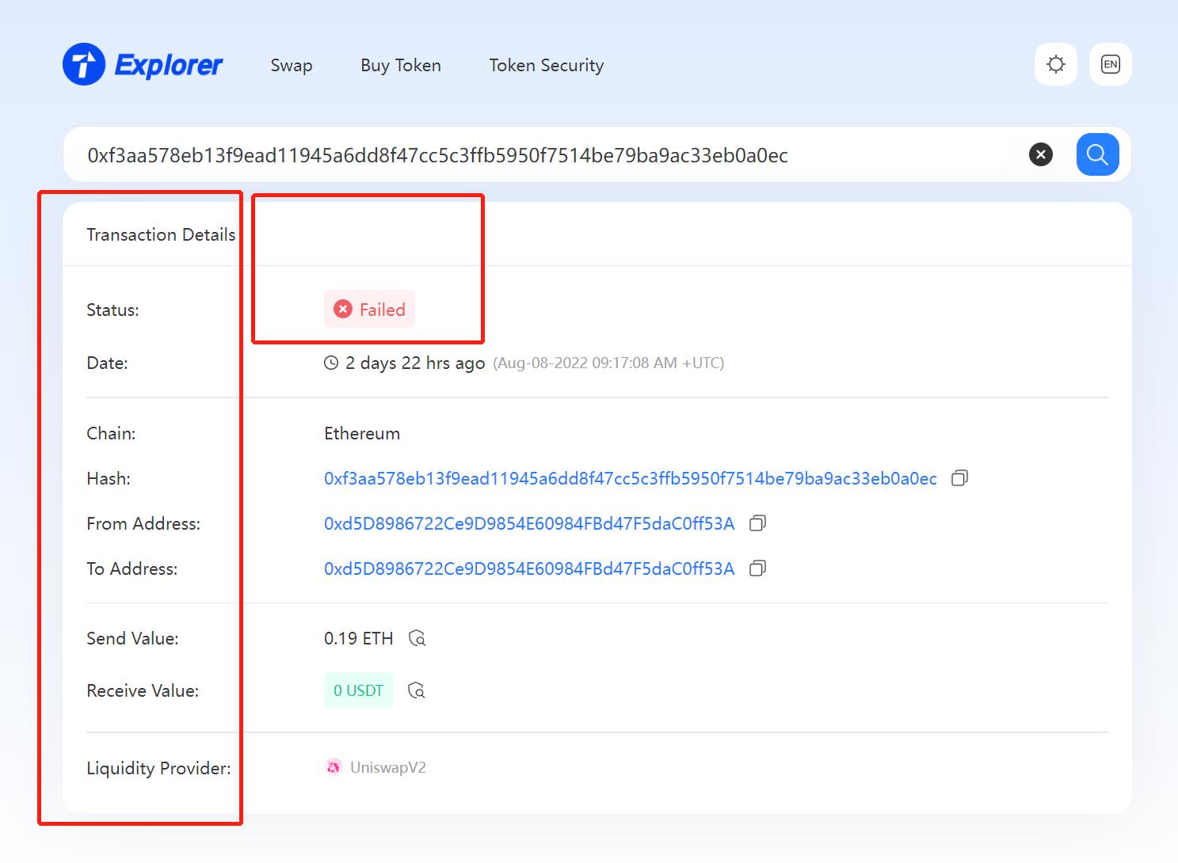Click the Status: label
1178x863 pixels.
[112, 310]
